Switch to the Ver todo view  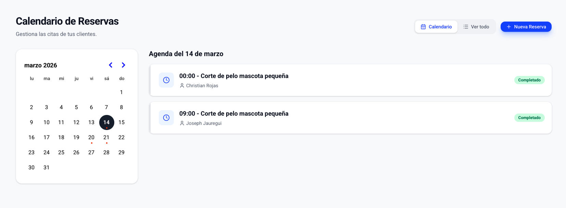click(x=476, y=26)
